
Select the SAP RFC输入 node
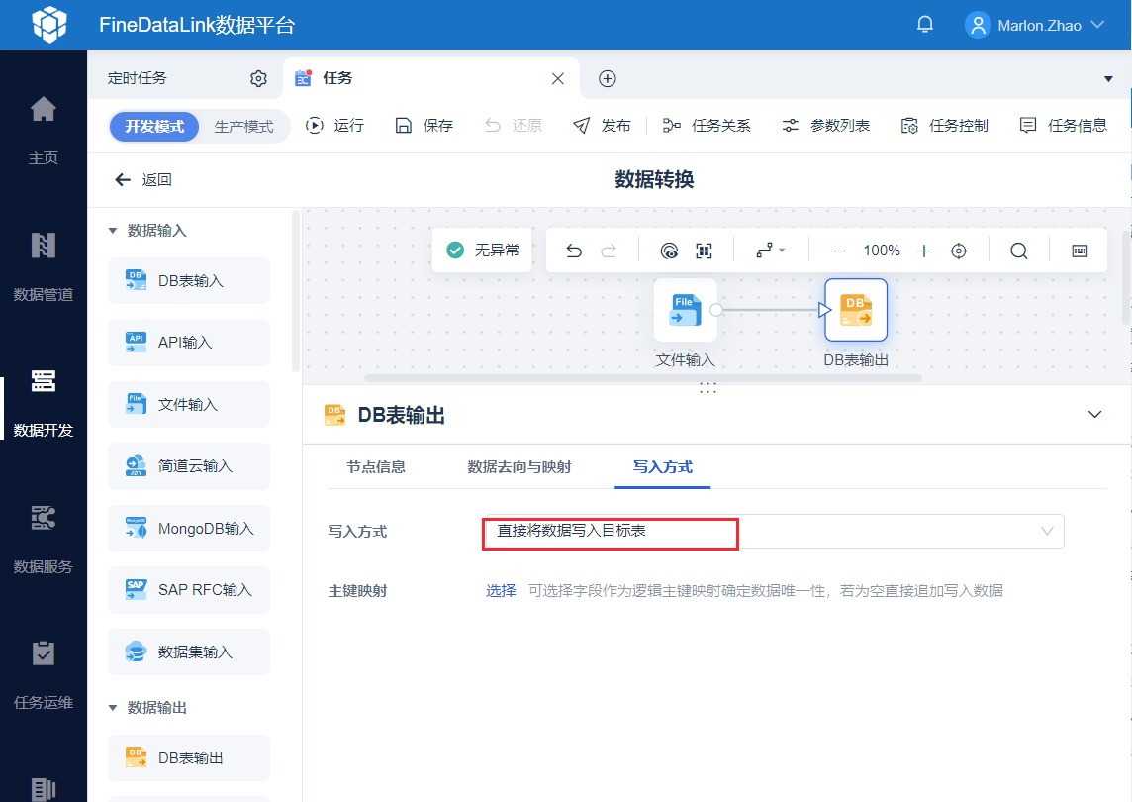(189, 590)
